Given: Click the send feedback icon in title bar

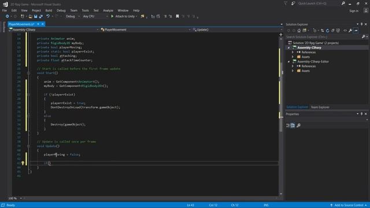Looking at the screenshot, I should 293,3.
